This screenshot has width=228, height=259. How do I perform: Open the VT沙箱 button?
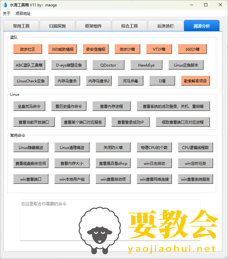coord(159,49)
